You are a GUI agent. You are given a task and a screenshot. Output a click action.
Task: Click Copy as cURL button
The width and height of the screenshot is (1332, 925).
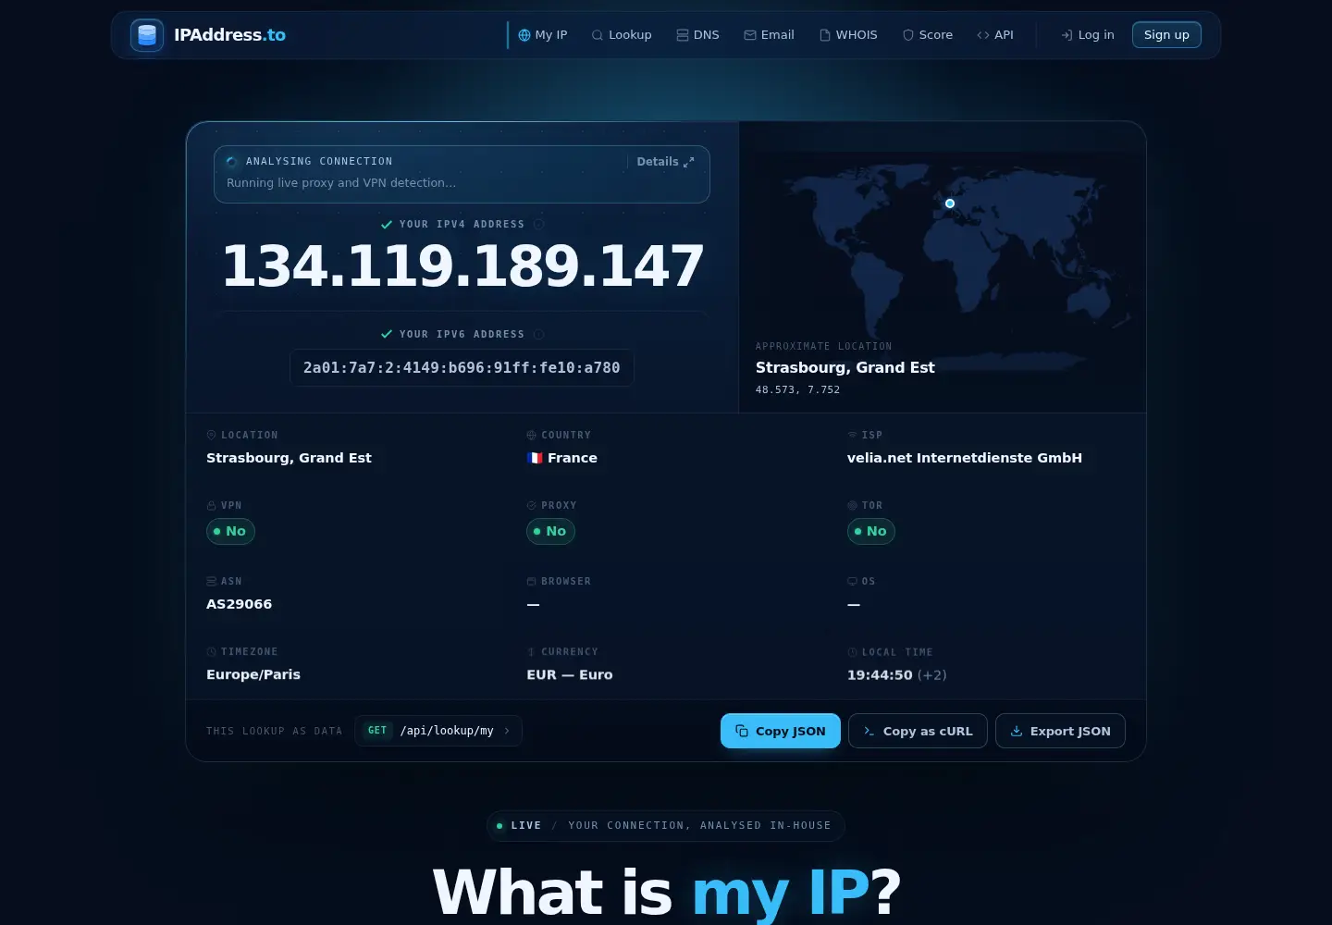click(918, 731)
